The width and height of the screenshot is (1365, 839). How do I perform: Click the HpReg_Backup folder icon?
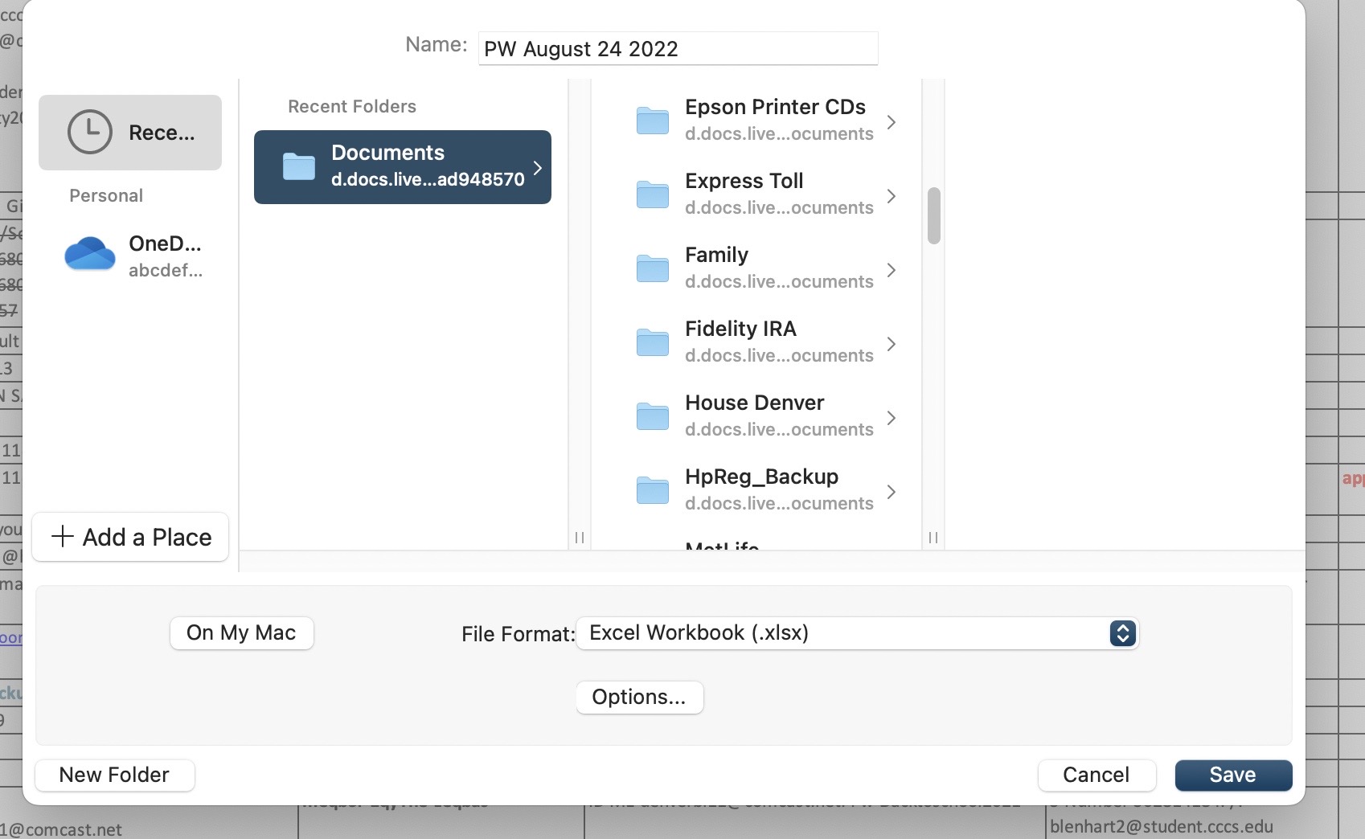point(652,490)
